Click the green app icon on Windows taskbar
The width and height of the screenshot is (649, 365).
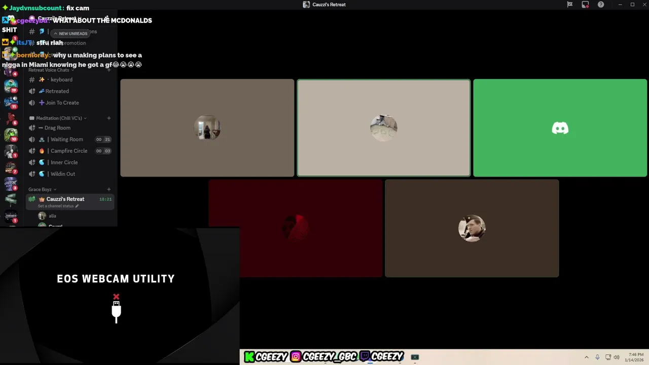[415, 357]
